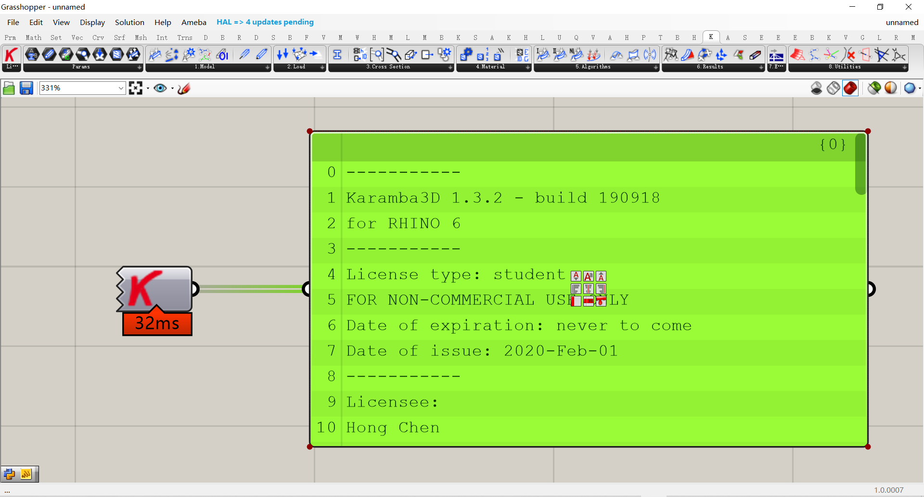The width and height of the screenshot is (924, 497).
Task: Save the document with the floppy disk icon
Action: [x=26, y=88]
